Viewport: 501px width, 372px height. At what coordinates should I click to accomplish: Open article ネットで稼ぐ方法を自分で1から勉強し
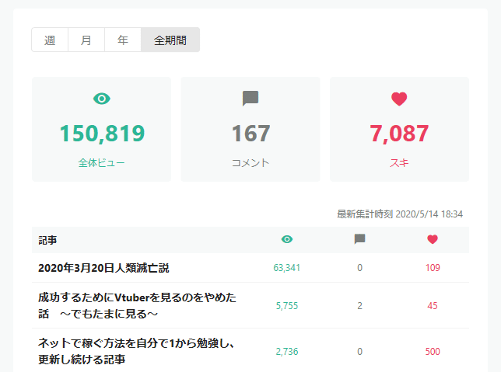(136, 351)
